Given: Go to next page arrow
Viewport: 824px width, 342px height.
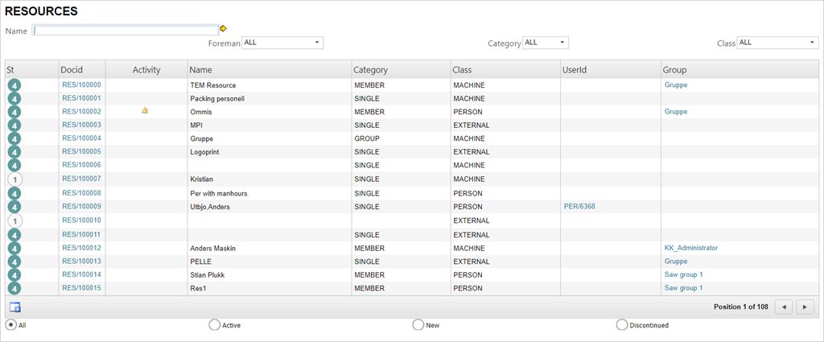Looking at the screenshot, I should (805, 307).
